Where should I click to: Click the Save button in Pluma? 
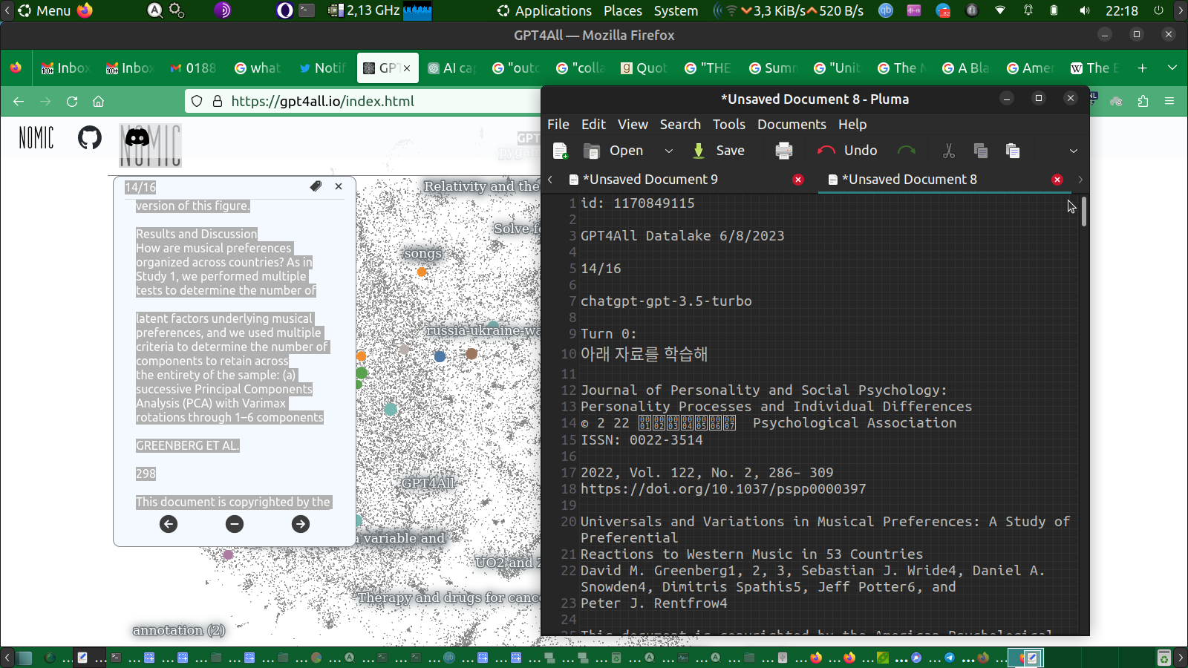tap(719, 151)
